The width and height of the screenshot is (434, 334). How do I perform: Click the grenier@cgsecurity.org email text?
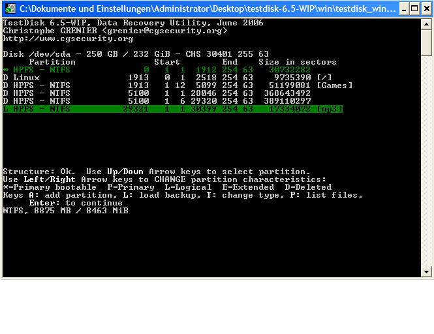click(x=164, y=31)
